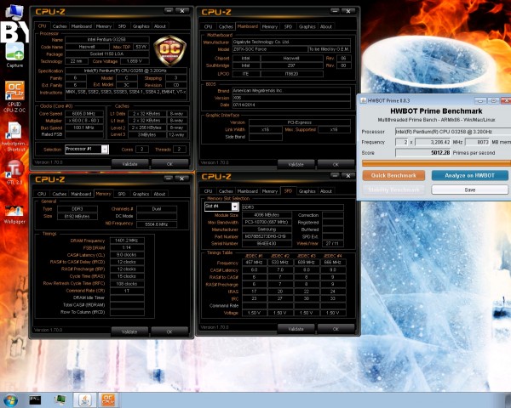Switch SPD window to its Graphics tab

click(307, 191)
